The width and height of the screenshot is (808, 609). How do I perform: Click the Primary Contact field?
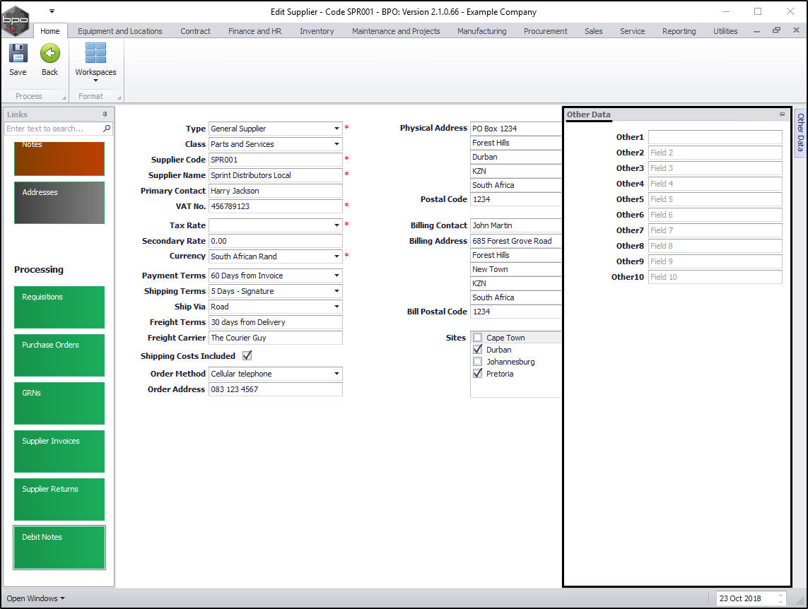tap(275, 191)
